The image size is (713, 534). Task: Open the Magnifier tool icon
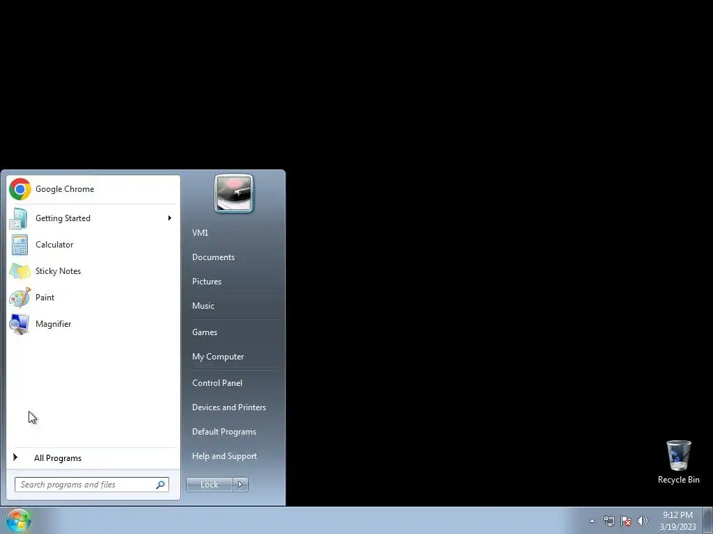tap(19, 324)
